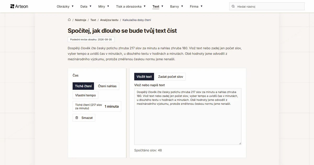
Task: Expand the Firma menu
Action: coord(196,6)
